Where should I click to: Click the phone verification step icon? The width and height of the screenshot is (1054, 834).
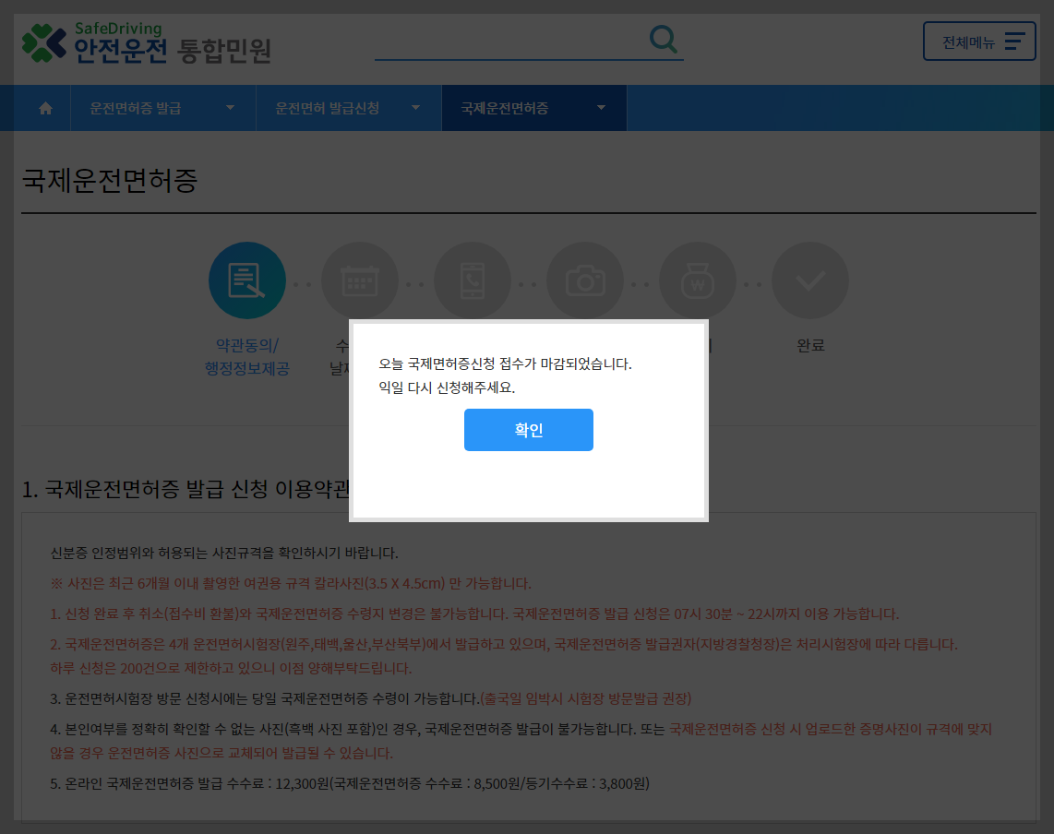(473, 280)
